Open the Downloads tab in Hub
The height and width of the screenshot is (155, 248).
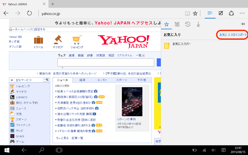(198, 24)
